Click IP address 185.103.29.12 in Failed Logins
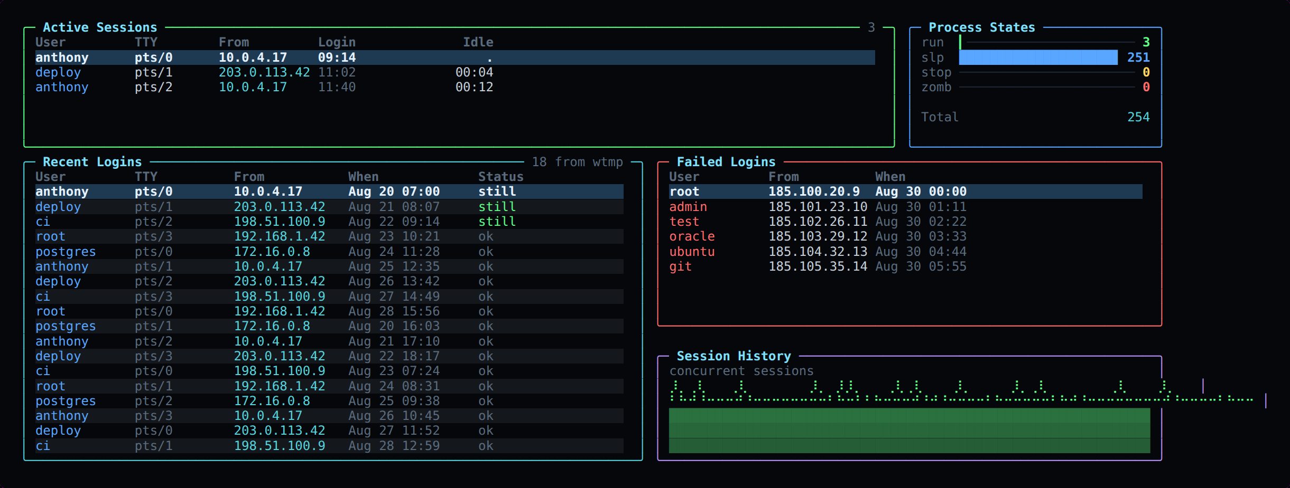This screenshot has height=488, width=1290. 818,236
